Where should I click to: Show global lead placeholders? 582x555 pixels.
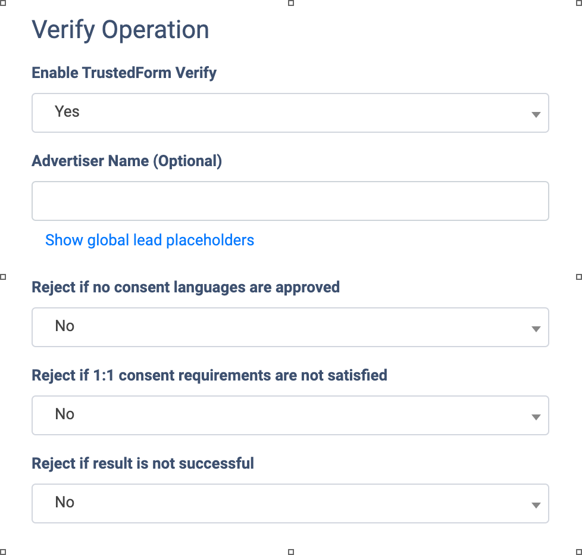149,241
